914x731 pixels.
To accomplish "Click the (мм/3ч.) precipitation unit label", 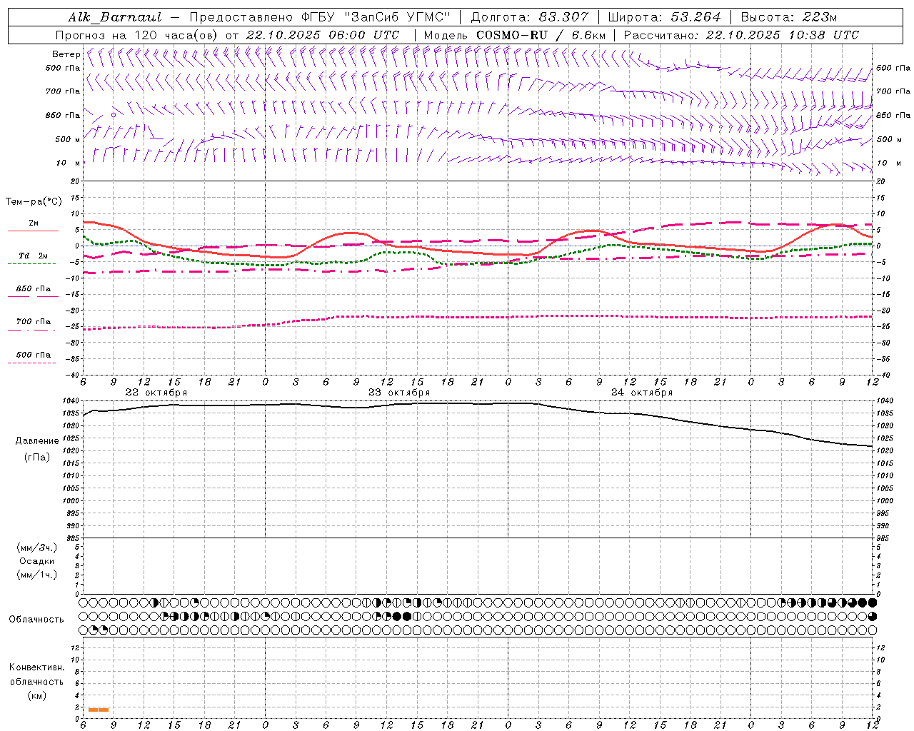I will tap(37, 548).
